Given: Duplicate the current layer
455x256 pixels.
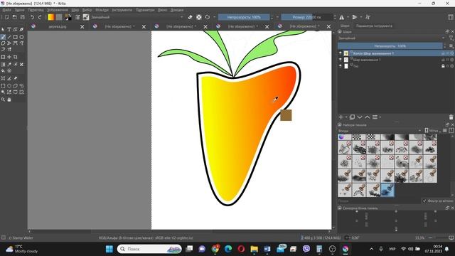Looking at the screenshot, I should [x=352, y=117].
